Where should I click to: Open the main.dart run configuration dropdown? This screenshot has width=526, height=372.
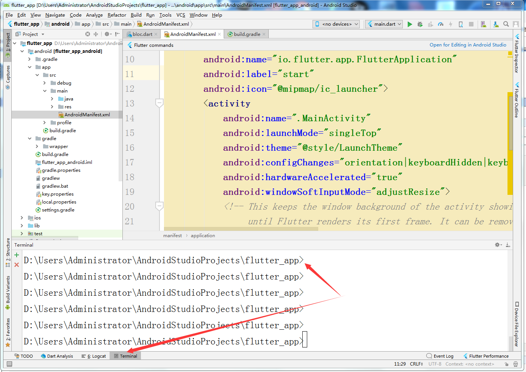coord(385,24)
